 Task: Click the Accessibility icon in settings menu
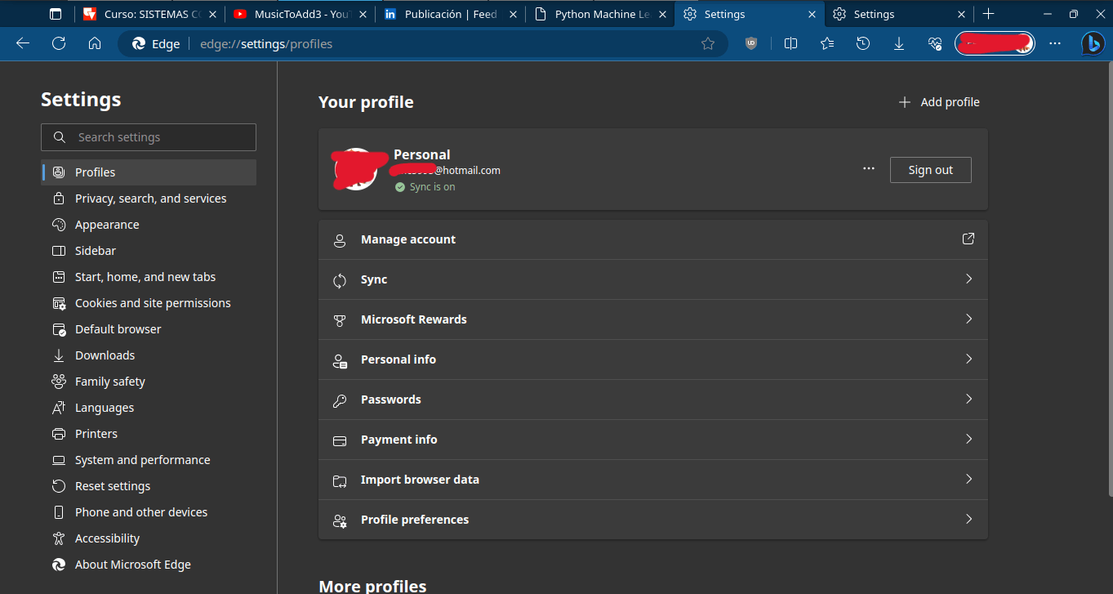59,538
